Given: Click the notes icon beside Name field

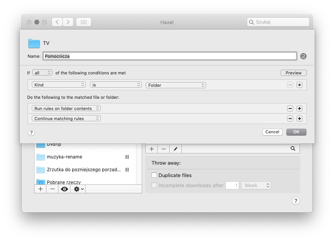Looking at the screenshot, I should (x=303, y=56).
